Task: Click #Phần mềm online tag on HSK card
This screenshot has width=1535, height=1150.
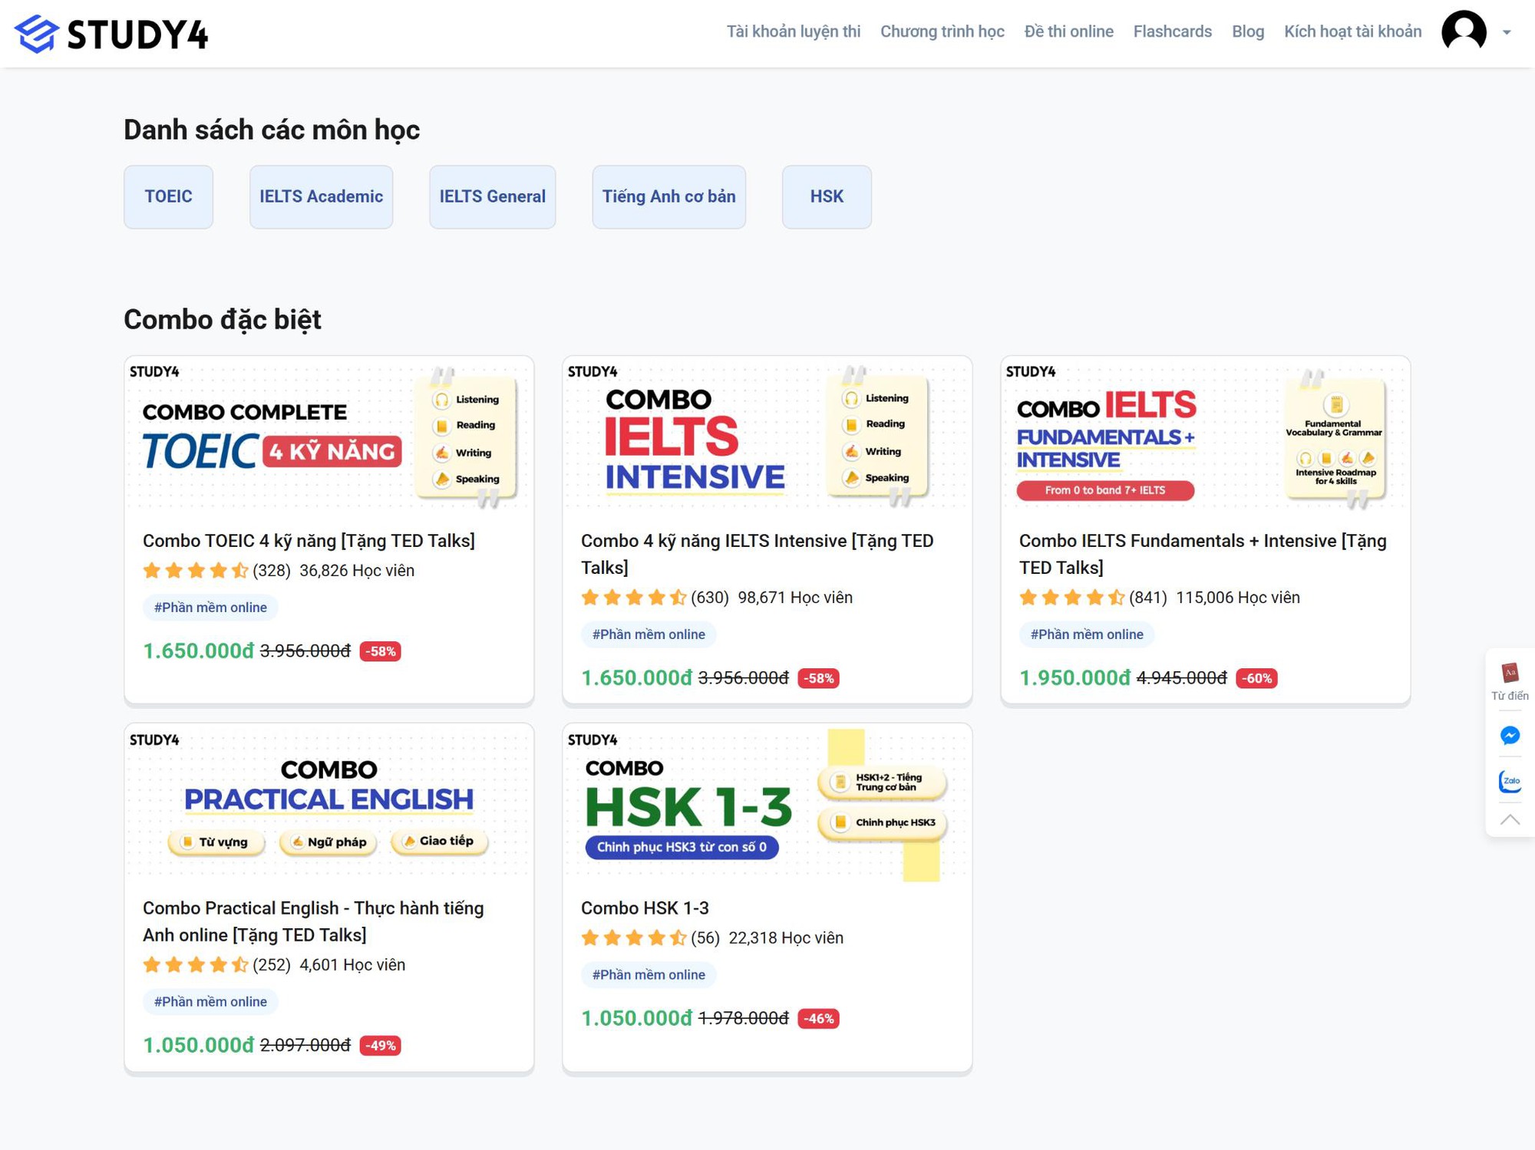Action: (x=648, y=974)
